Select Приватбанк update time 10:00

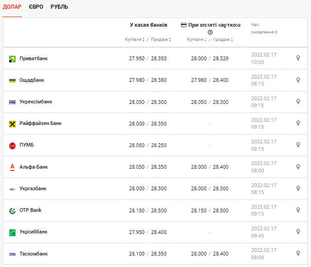click(x=257, y=62)
